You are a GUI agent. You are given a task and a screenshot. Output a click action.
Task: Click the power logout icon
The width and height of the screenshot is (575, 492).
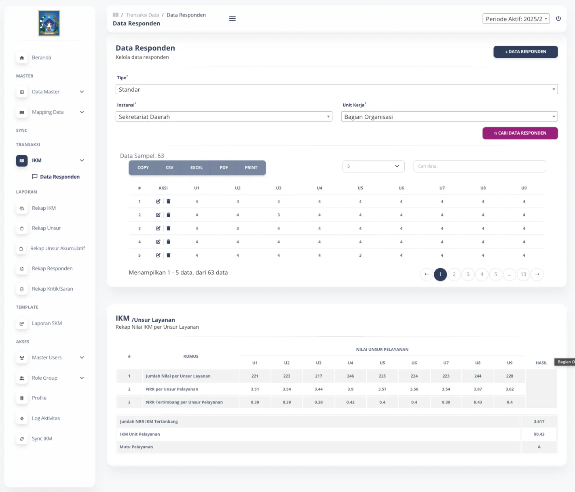[x=558, y=19]
